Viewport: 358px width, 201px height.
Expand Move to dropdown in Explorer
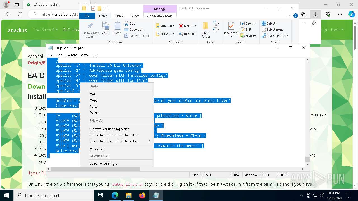click(x=165, y=26)
